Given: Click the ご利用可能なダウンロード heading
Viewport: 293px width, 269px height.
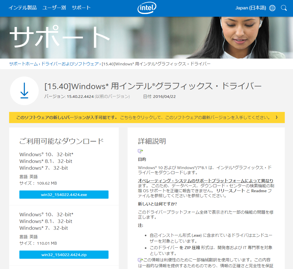Looking at the screenshot, I should point(62,141).
